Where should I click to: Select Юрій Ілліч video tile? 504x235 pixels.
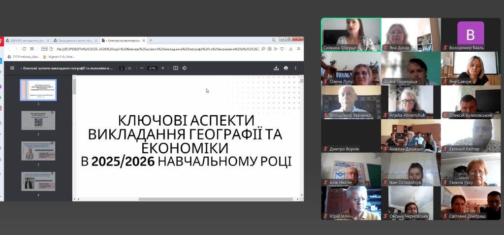pos(351,203)
